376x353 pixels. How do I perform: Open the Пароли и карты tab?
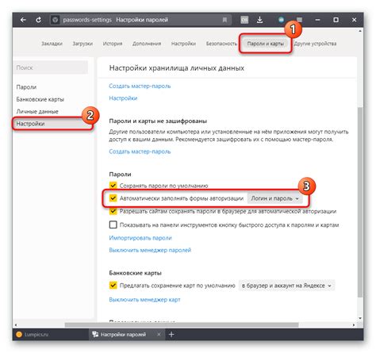[x=266, y=44]
